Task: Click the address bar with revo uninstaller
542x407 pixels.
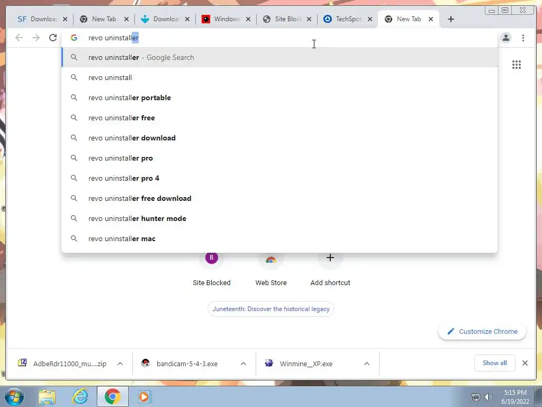Action: click(x=279, y=38)
